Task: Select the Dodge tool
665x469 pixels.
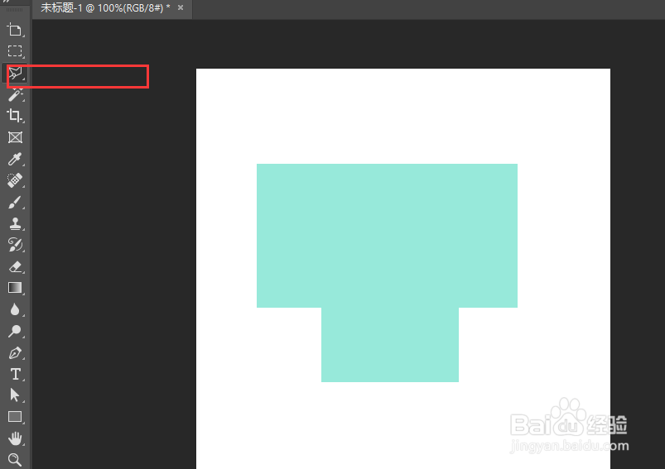Action: (x=15, y=331)
